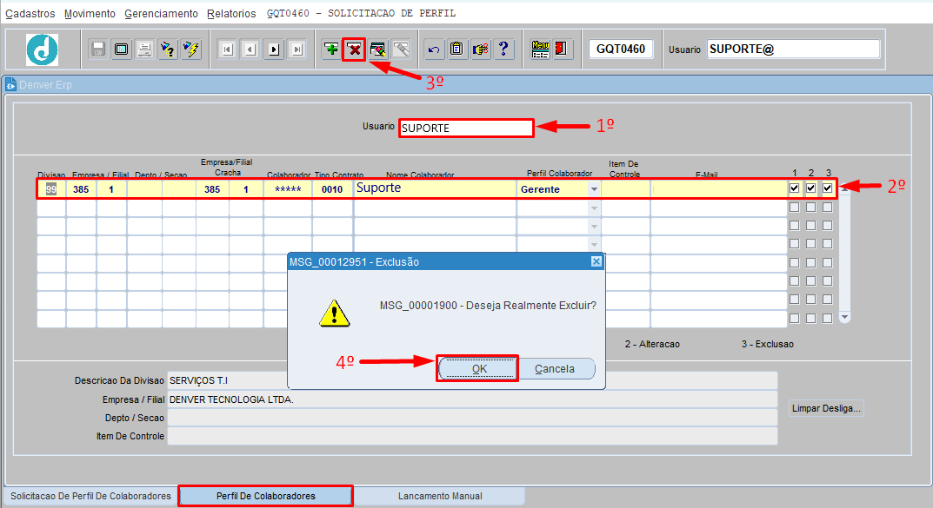Delete the record with the red X icon
The height and width of the screenshot is (508, 933).
point(355,49)
